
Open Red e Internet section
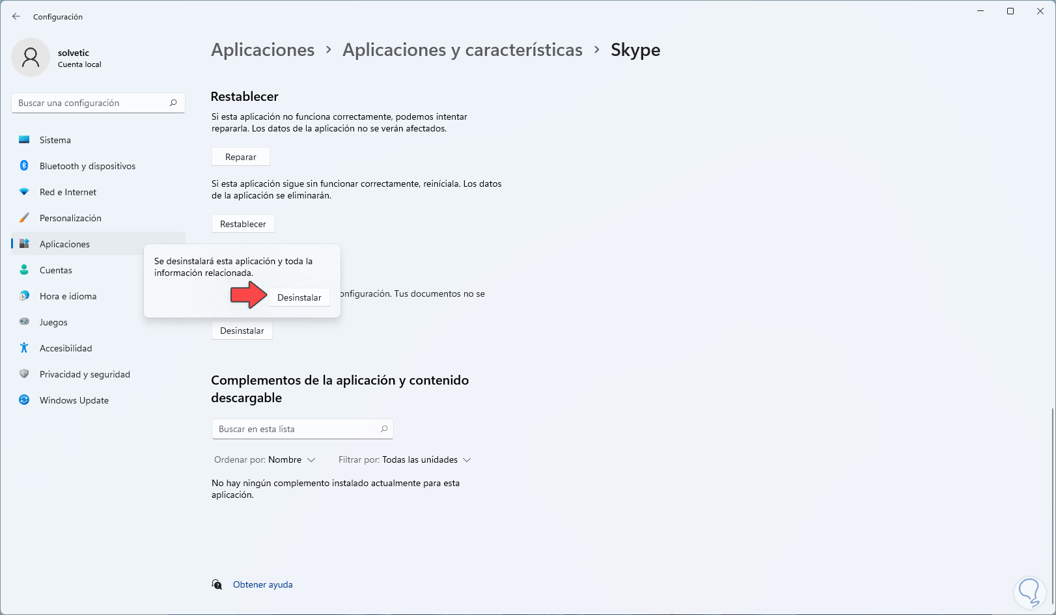click(98, 192)
